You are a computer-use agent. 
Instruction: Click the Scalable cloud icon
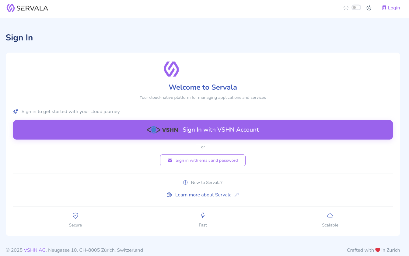pyautogui.click(x=330, y=216)
